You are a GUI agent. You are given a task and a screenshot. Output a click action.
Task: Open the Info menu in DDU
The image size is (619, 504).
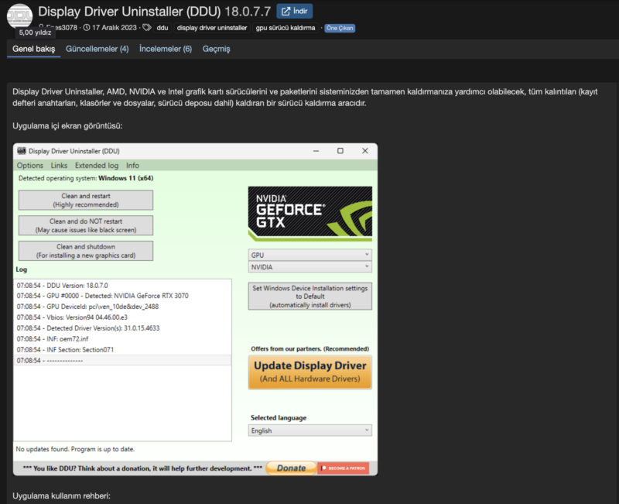(132, 166)
